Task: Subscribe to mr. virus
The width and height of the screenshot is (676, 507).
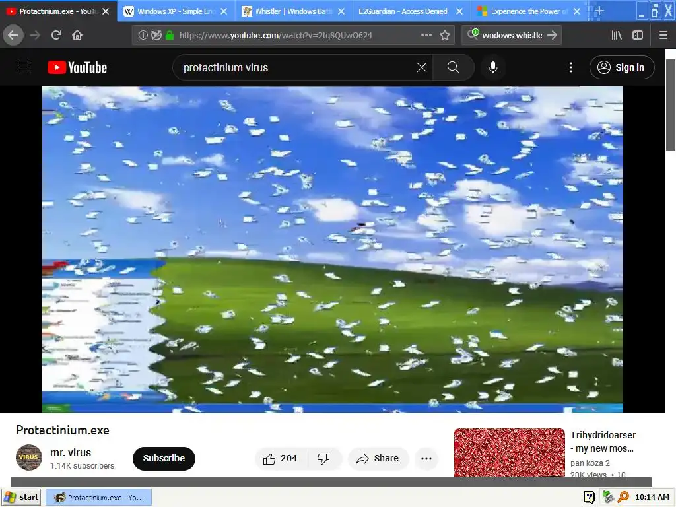Action: 164,458
